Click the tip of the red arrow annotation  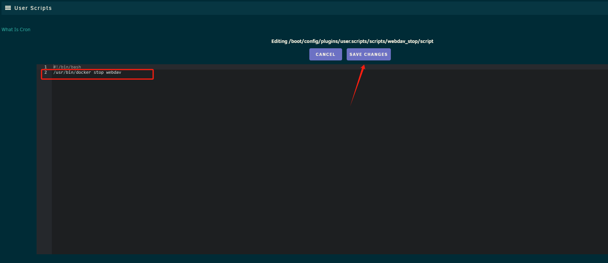click(x=364, y=66)
